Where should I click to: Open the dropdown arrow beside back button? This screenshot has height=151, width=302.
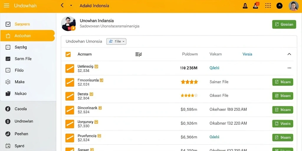click(71, 6)
